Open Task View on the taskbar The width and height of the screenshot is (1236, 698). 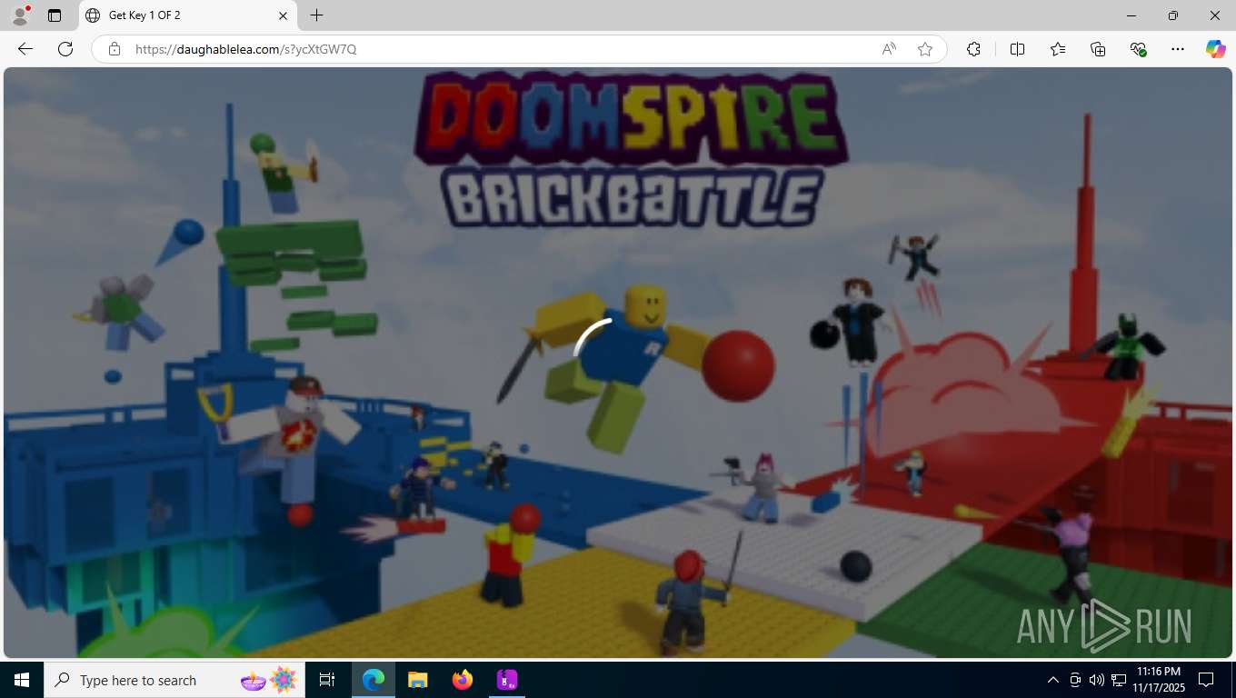coord(327,680)
